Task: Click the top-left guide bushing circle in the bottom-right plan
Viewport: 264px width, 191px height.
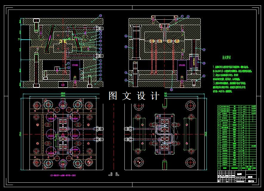Action: coord(139,106)
